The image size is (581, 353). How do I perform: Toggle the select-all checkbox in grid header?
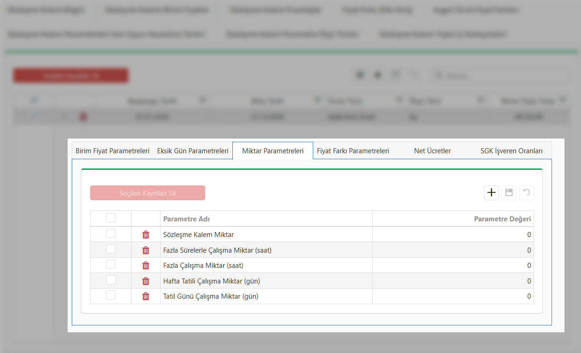click(111, 218)
